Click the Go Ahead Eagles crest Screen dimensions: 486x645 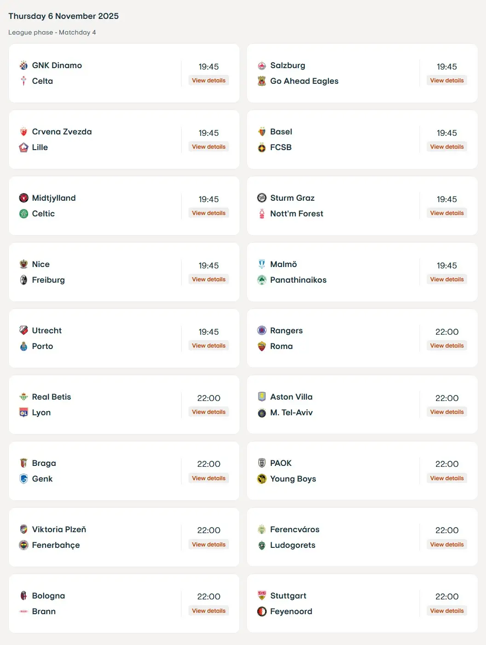tap(262, 81)
